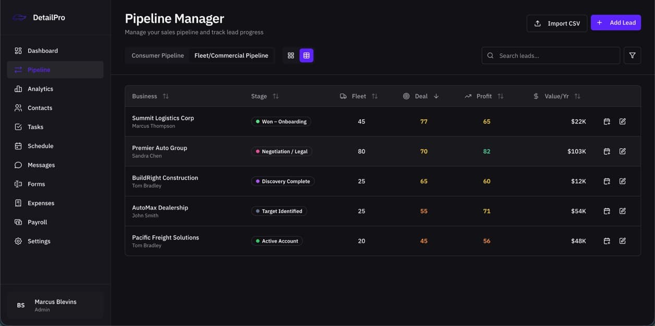Sort leads by Stage

[x=275, y=96]
